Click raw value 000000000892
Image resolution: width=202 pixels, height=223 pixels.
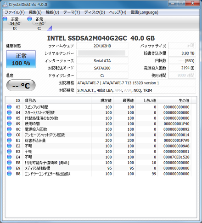coord(176,129)
